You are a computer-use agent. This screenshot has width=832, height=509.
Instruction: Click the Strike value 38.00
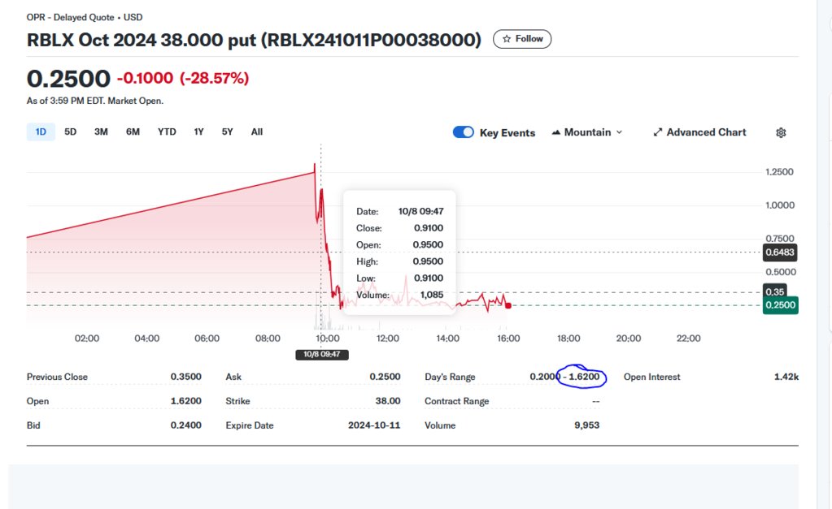click(388, 401)
